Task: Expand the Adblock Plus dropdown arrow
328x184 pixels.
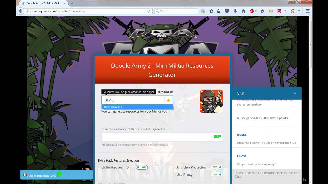Action: pyautogui.click(x=255, y=11)
